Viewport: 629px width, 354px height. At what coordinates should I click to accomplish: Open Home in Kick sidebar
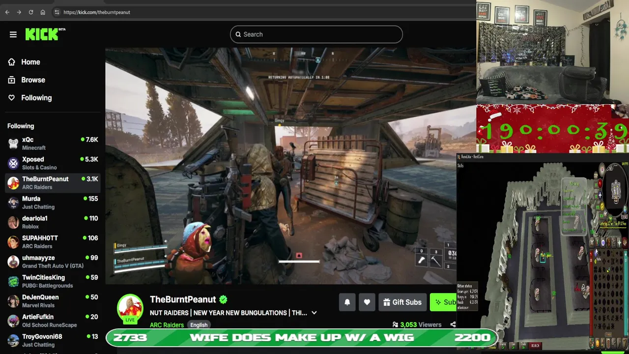(x=30, y=62)
